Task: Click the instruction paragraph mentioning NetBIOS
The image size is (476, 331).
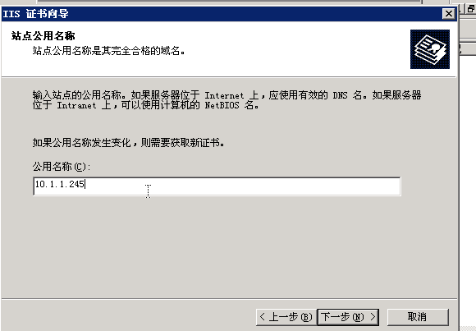Action: tap(227, 100)
